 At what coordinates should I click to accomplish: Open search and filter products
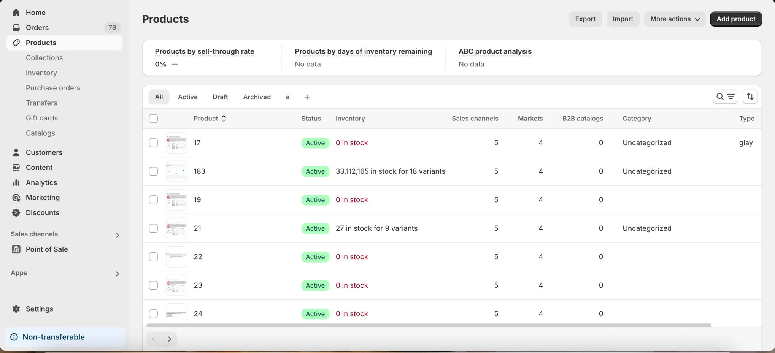[x=725, y=97]
